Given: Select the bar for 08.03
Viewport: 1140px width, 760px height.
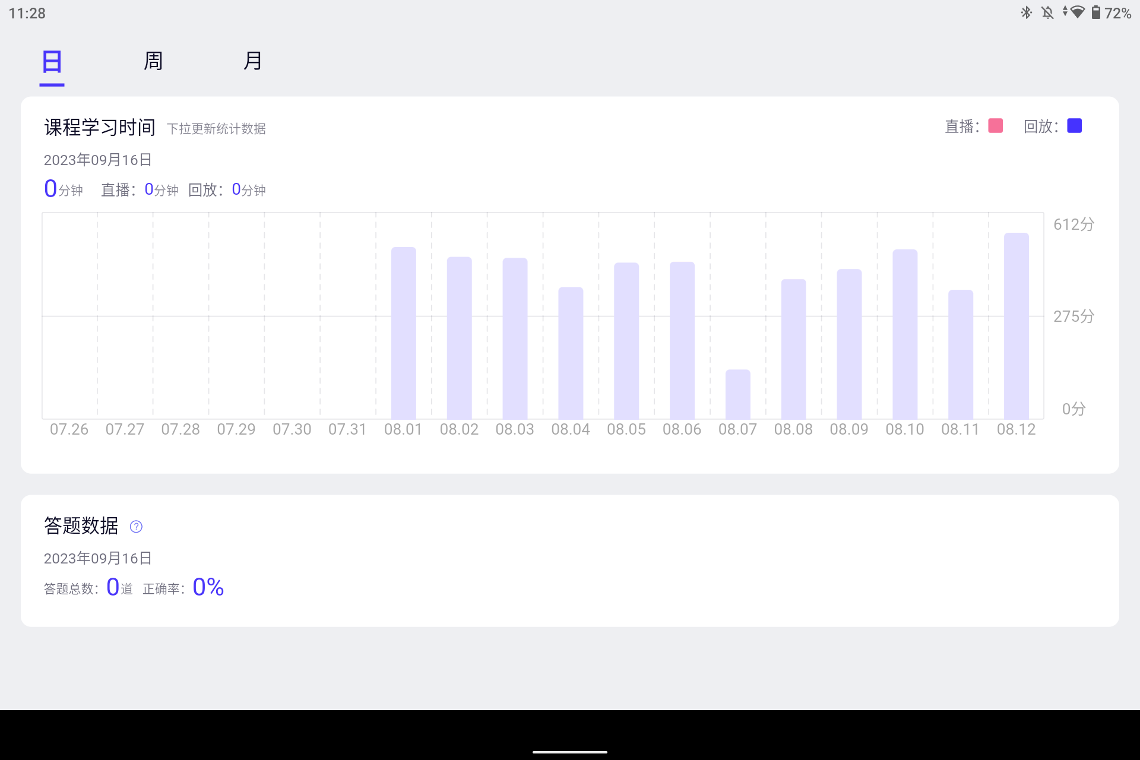Looking at the screenshot, I should (x=515, y=338).
